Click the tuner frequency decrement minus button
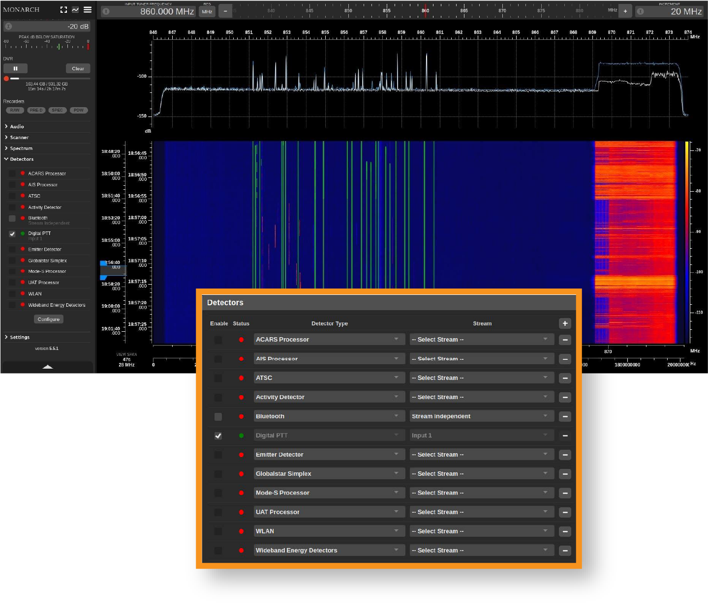Image resolution: width=708 pixels, height=609 pixels. pyautogui.click(x=225, y=11)
